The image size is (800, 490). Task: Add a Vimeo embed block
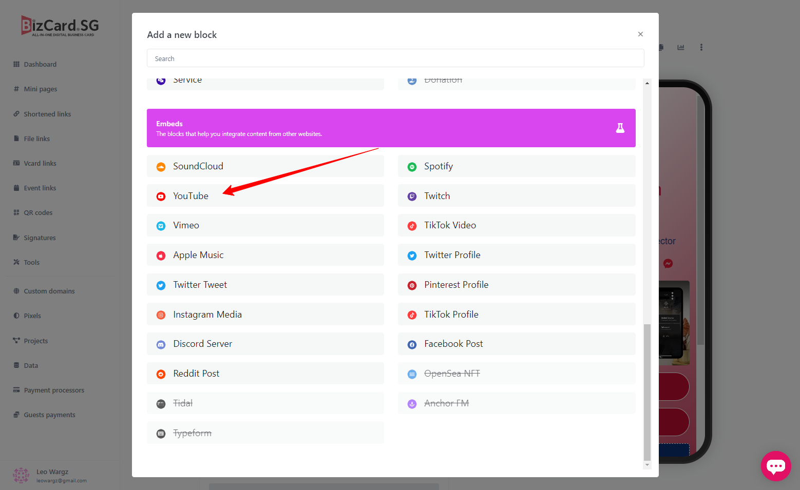click(x=265, y=225)
